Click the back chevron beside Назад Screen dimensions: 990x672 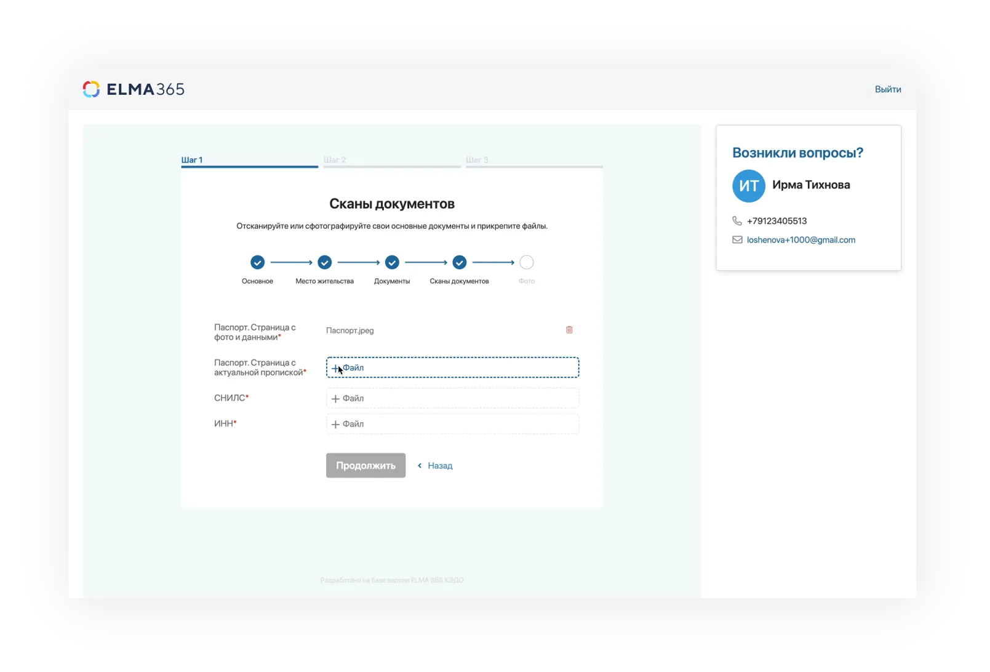tap(420, 466)
